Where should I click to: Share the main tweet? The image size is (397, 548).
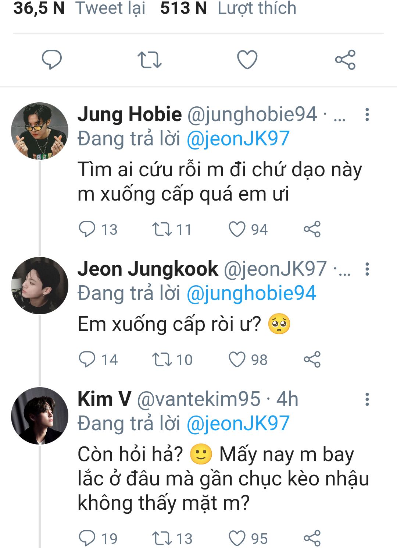pyautogui.click(x=345, y=60)
